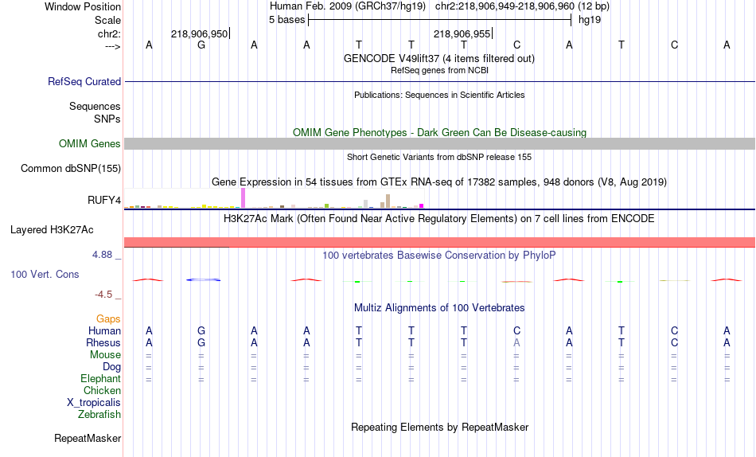Click base G in the Human alignment row

[x=201, y=331]
